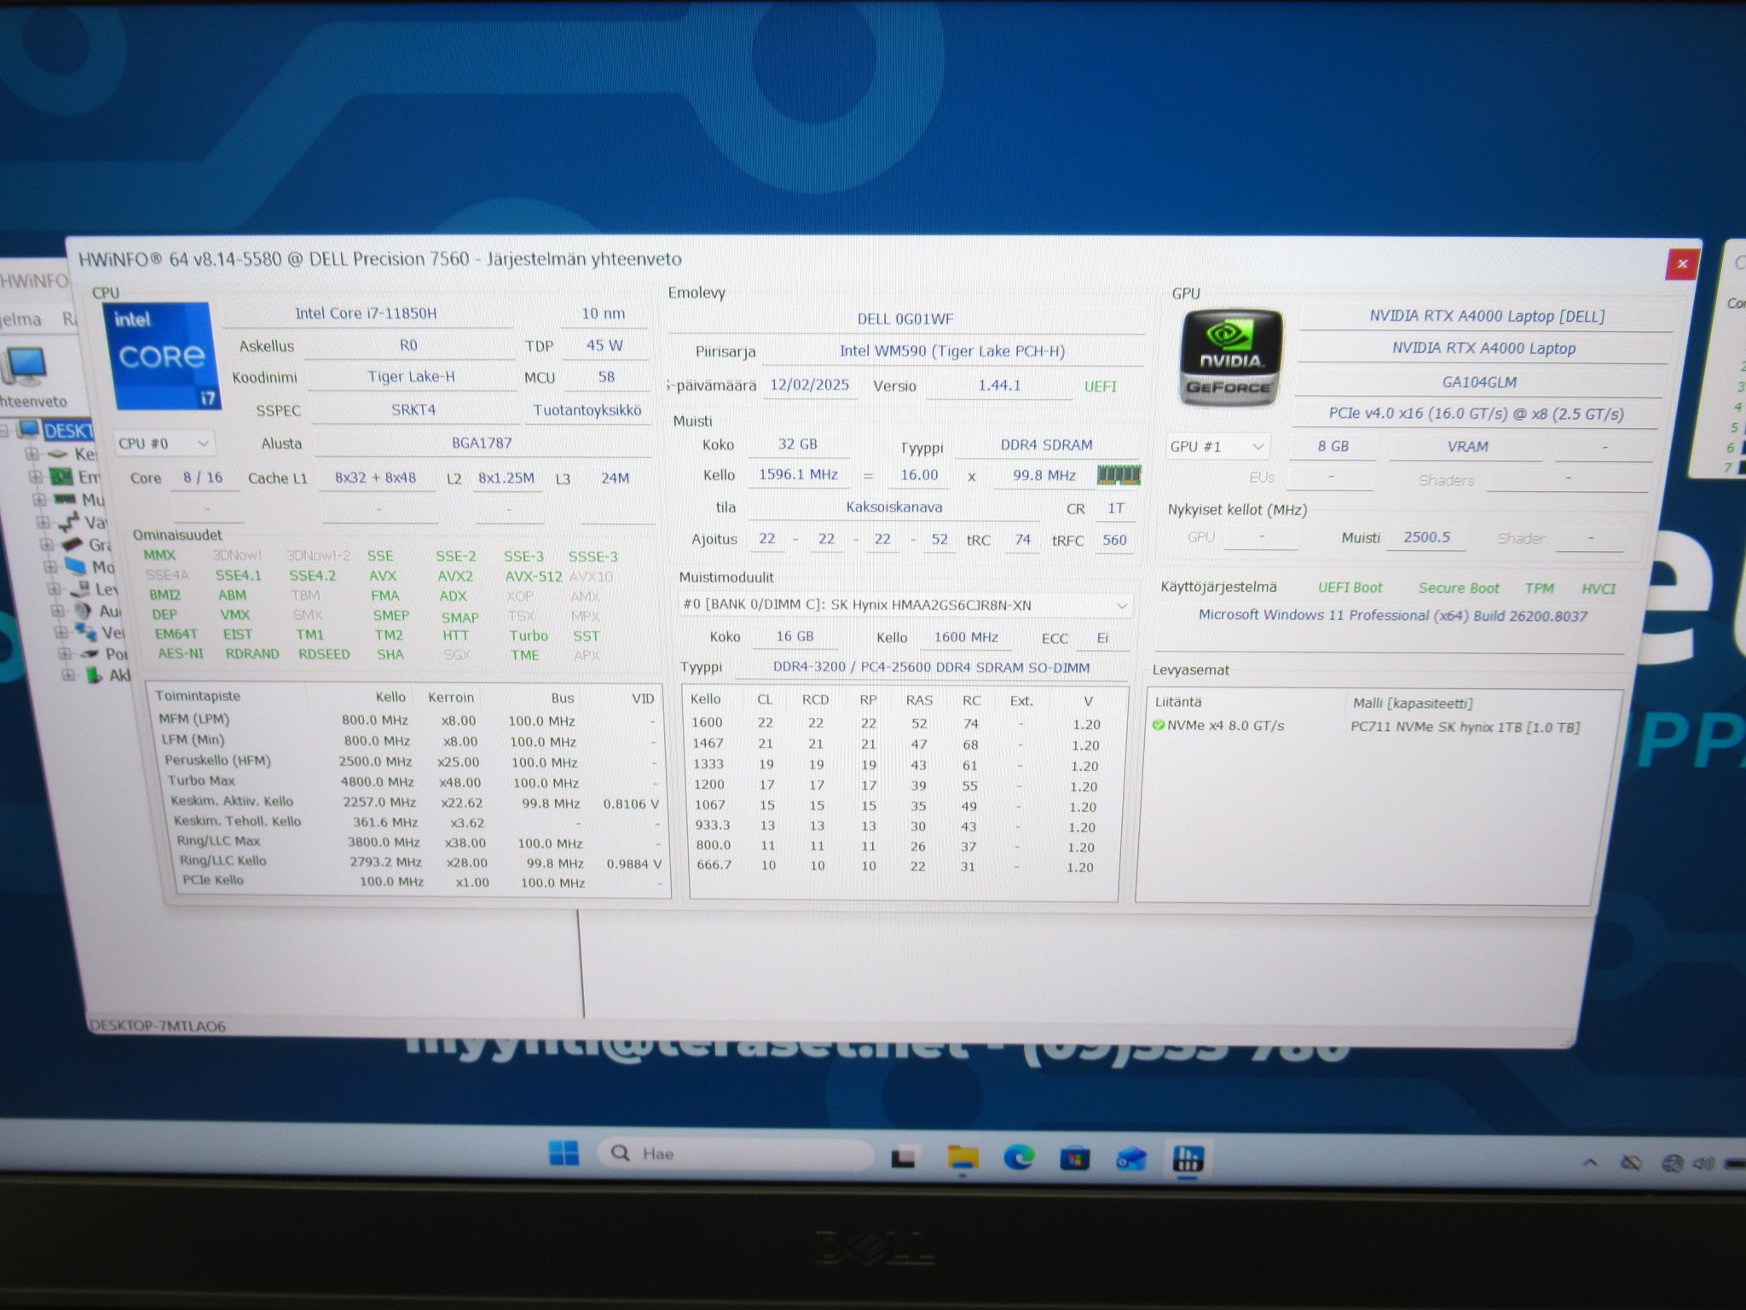Click the 'UEFI Boot' indicator
The height and width of the screenshot is (1310, 1746).
pos(1350,588)
